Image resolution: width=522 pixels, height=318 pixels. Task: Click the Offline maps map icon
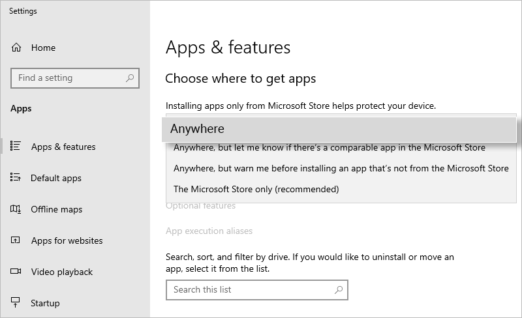16,209
